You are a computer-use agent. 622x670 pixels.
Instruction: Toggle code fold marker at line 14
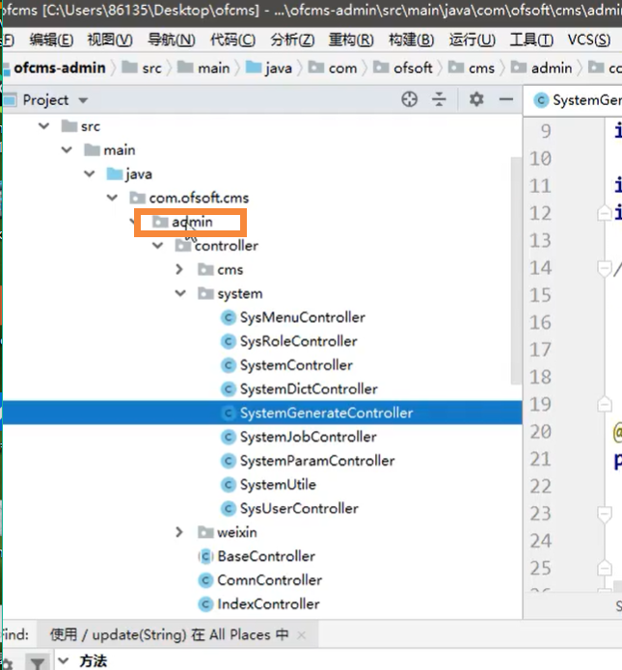coord(604,269)
